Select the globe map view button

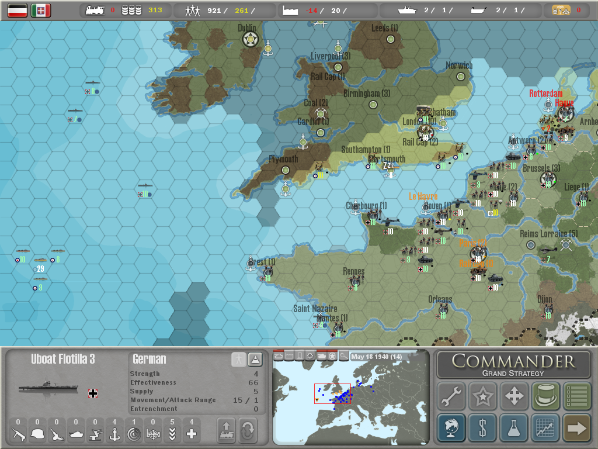[451, 427]
